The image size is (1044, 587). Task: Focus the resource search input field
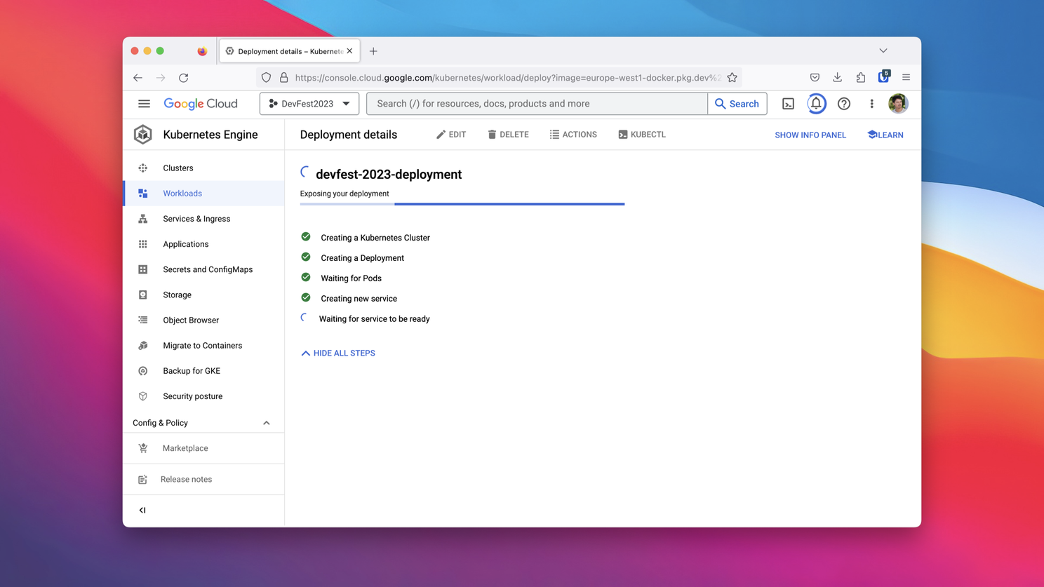(537, 104)
